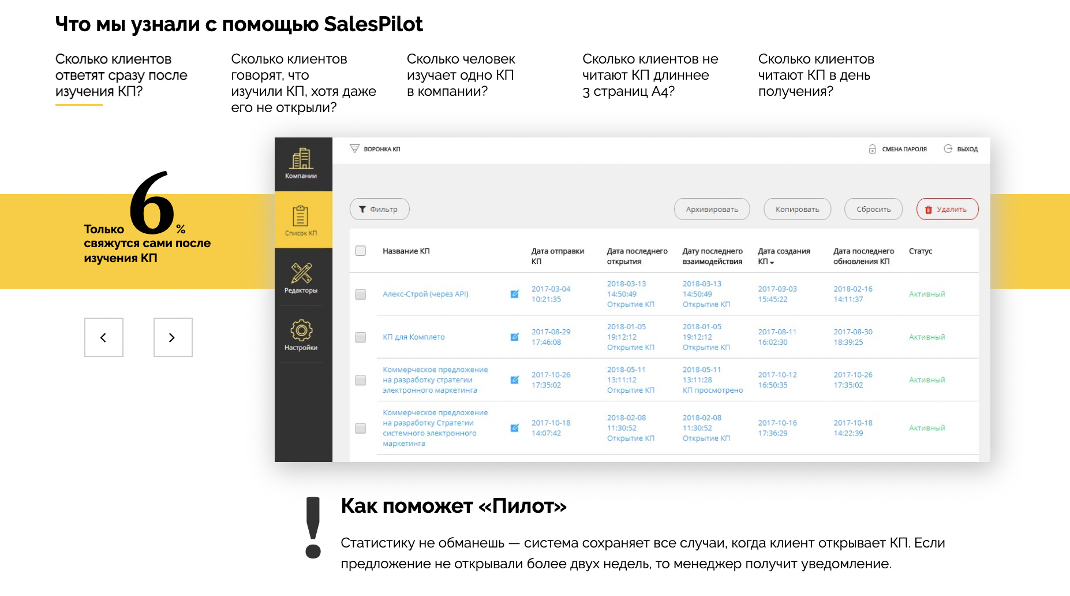Select tab Сколько клиентов читают КП в день получения
This screenshot has height=596, width=1070.
[x=816, y=76]
